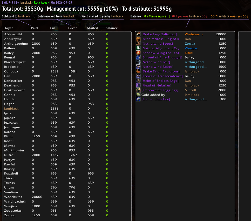251x221 pixels.
Task: Click the Cut column header
Action: (x=52, y=28)
